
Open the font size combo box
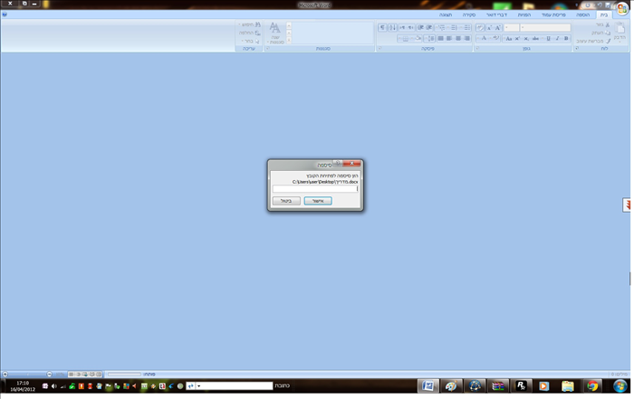tap(512, 27)
